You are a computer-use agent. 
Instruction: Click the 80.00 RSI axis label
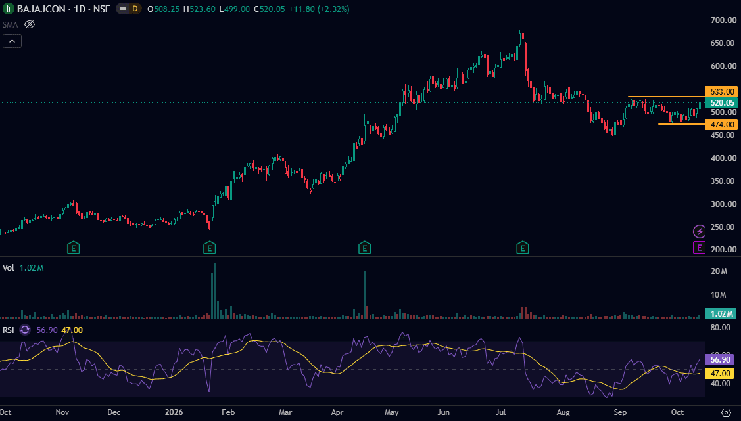point(720,328)
